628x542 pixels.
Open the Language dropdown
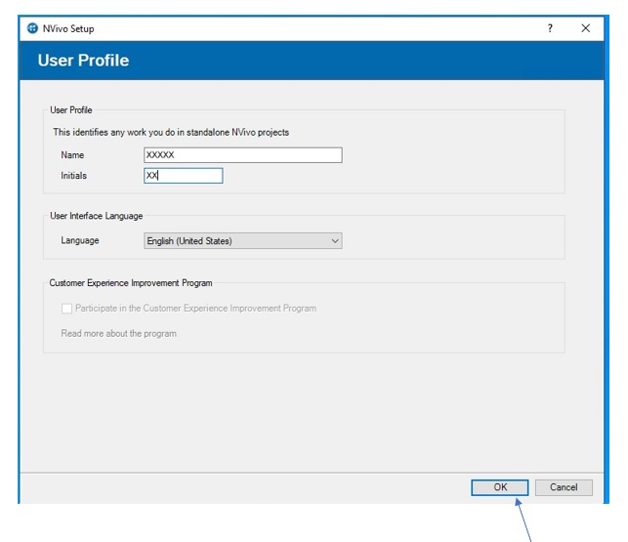click(243, 241)
